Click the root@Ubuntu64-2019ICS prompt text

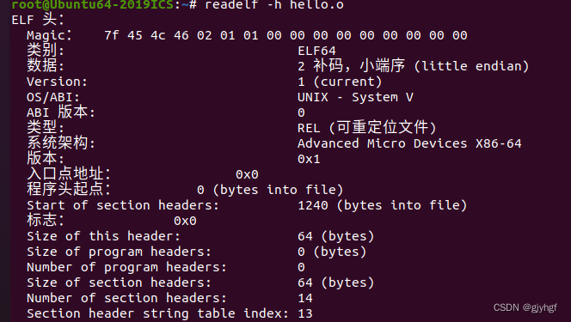(x=93, y=4)
